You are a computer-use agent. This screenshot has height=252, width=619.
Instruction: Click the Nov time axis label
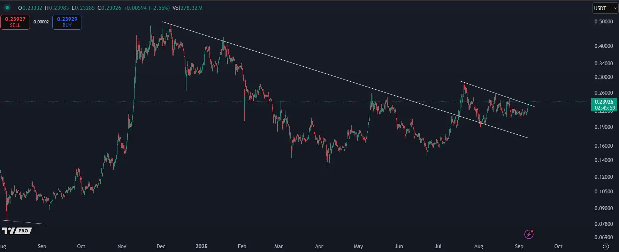point(122,246)
